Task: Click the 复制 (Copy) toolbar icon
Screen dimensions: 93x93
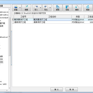Action: 58,8
